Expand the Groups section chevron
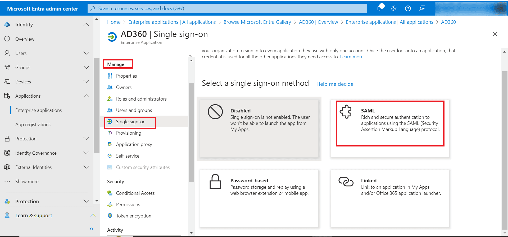508x237 pixels. [86, 67]
